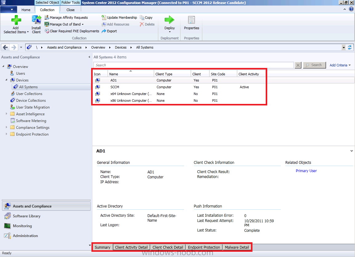Click the Manage Out of Band icon
This screenshot has height=257, width=355.
coord(47,24)
